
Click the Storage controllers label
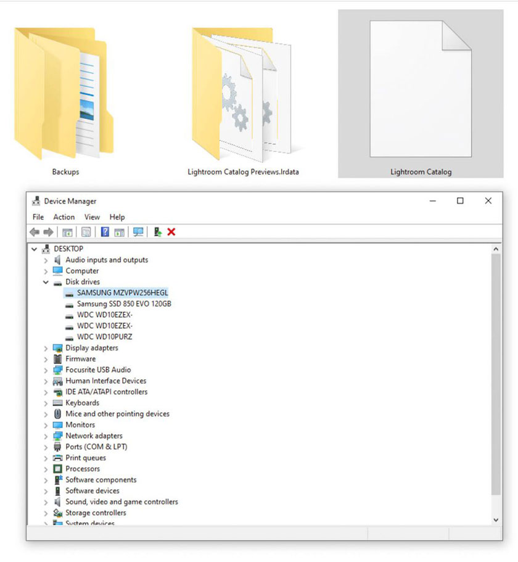96,513
